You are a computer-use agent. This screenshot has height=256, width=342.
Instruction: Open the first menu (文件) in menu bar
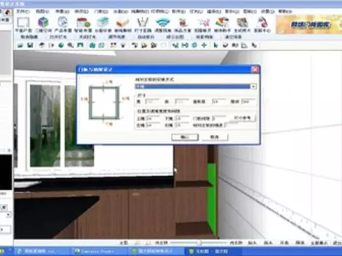[x=23, y=11]
